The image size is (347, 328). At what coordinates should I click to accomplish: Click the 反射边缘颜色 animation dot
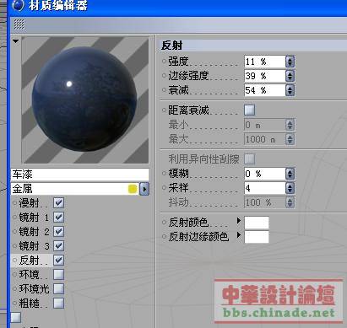[164, 236]
